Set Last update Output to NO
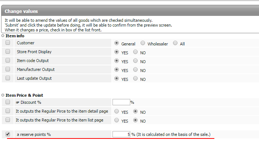 135,79
